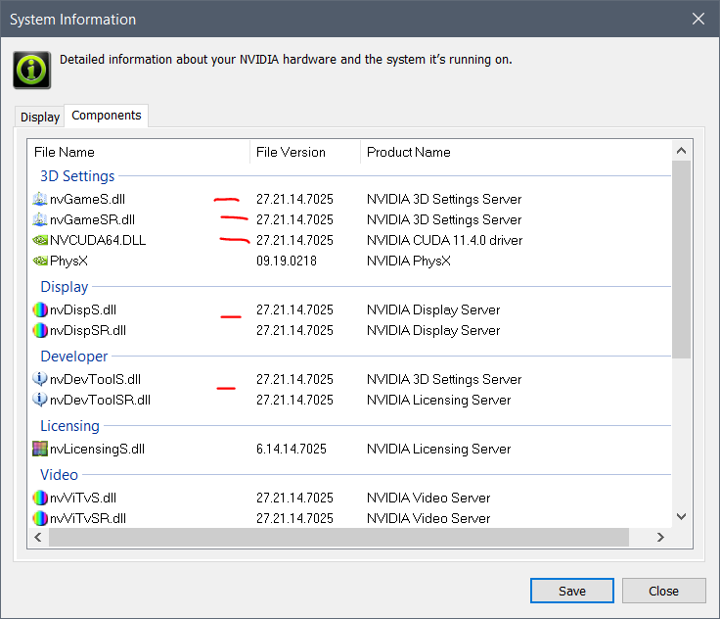This screenshot has height=619, width=720.
Task: Click the nvDevToolSR.dll info icon
Action: click(x=40, y=400)
